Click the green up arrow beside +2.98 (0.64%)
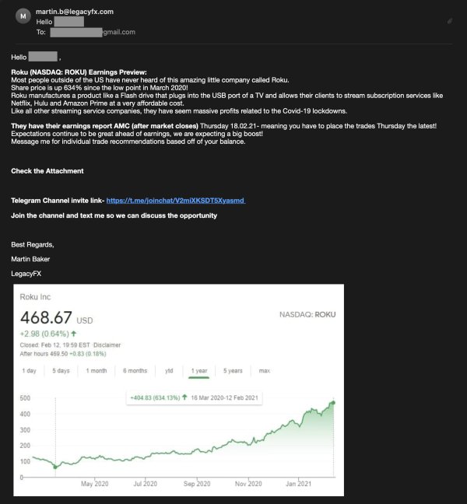 click(x=73, y=333)
